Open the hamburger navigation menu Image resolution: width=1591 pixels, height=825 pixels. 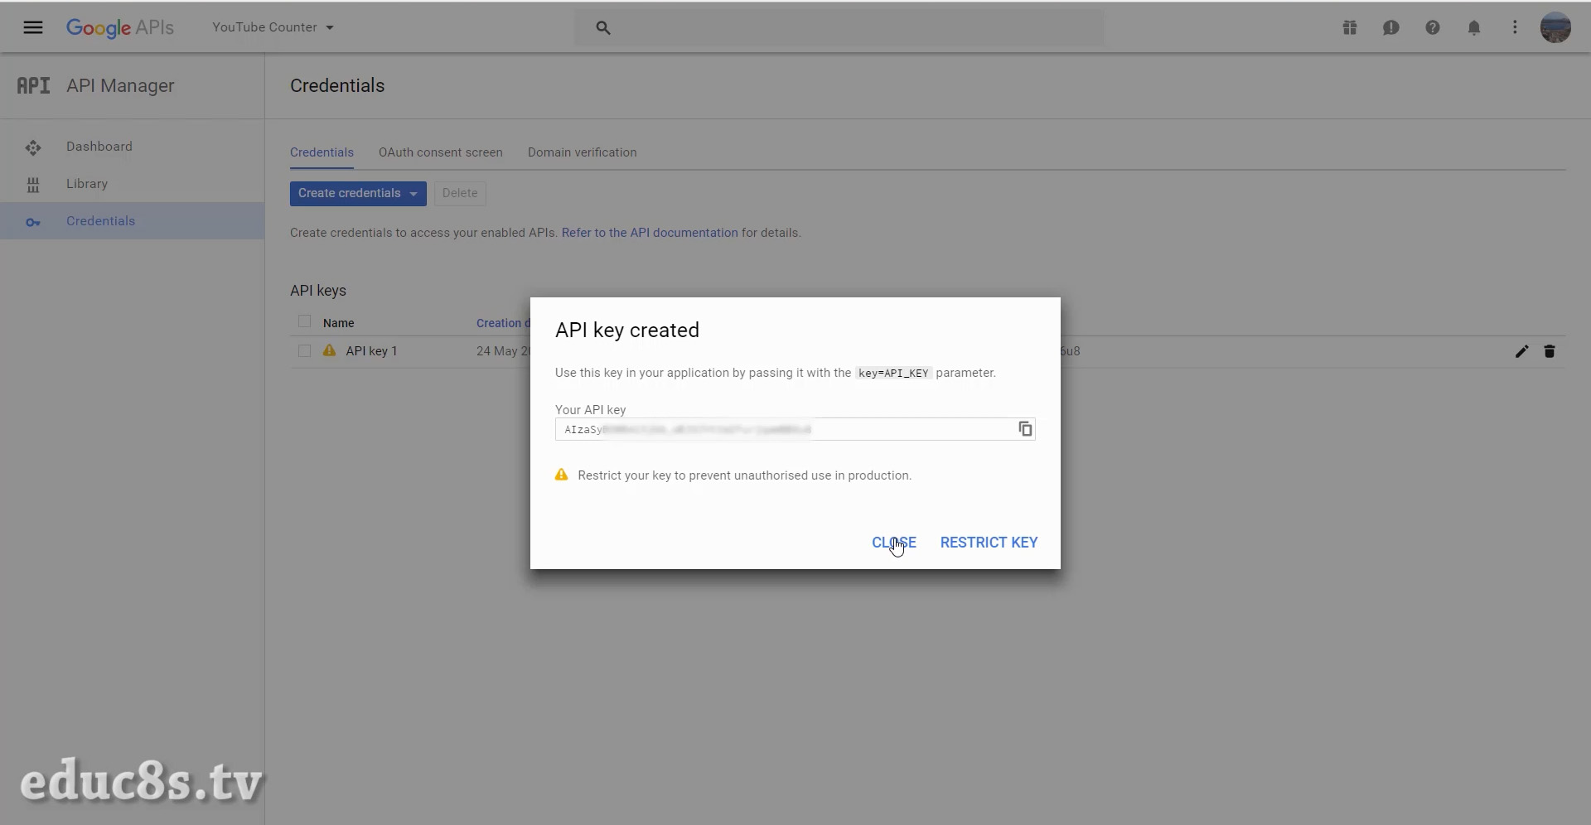pos(33,27)
